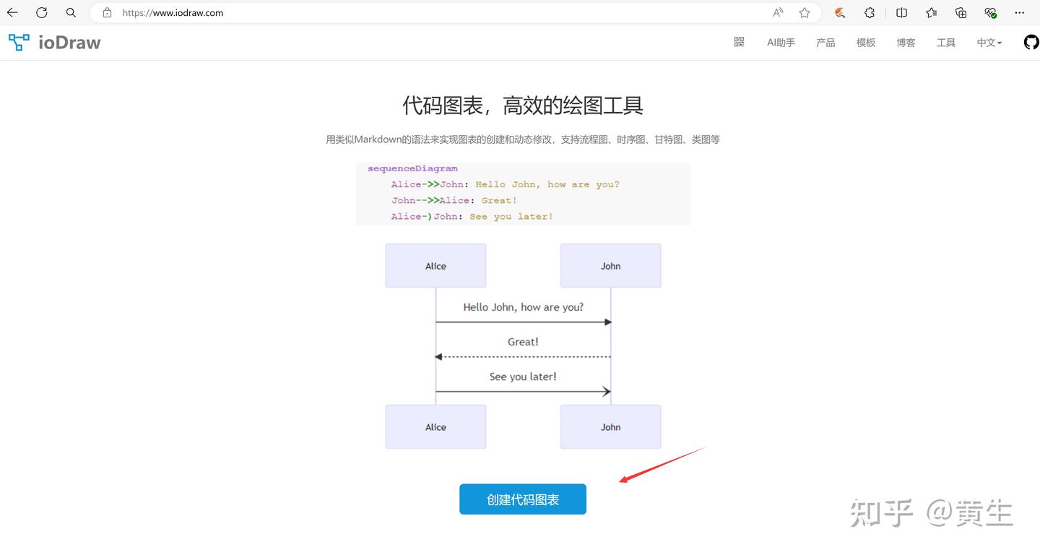1040x555 pixels.
Task: Open the Copilot icon in browser toolbar
Action: click(x=869, y=12)
